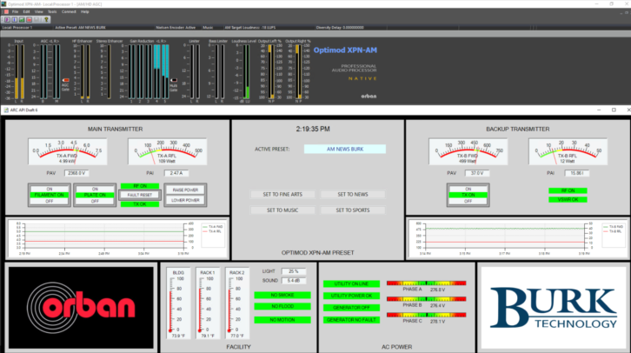This screenshot has height=353, width=631.
Task: Click the Burk Technology logo image
Action: point(554,308)
